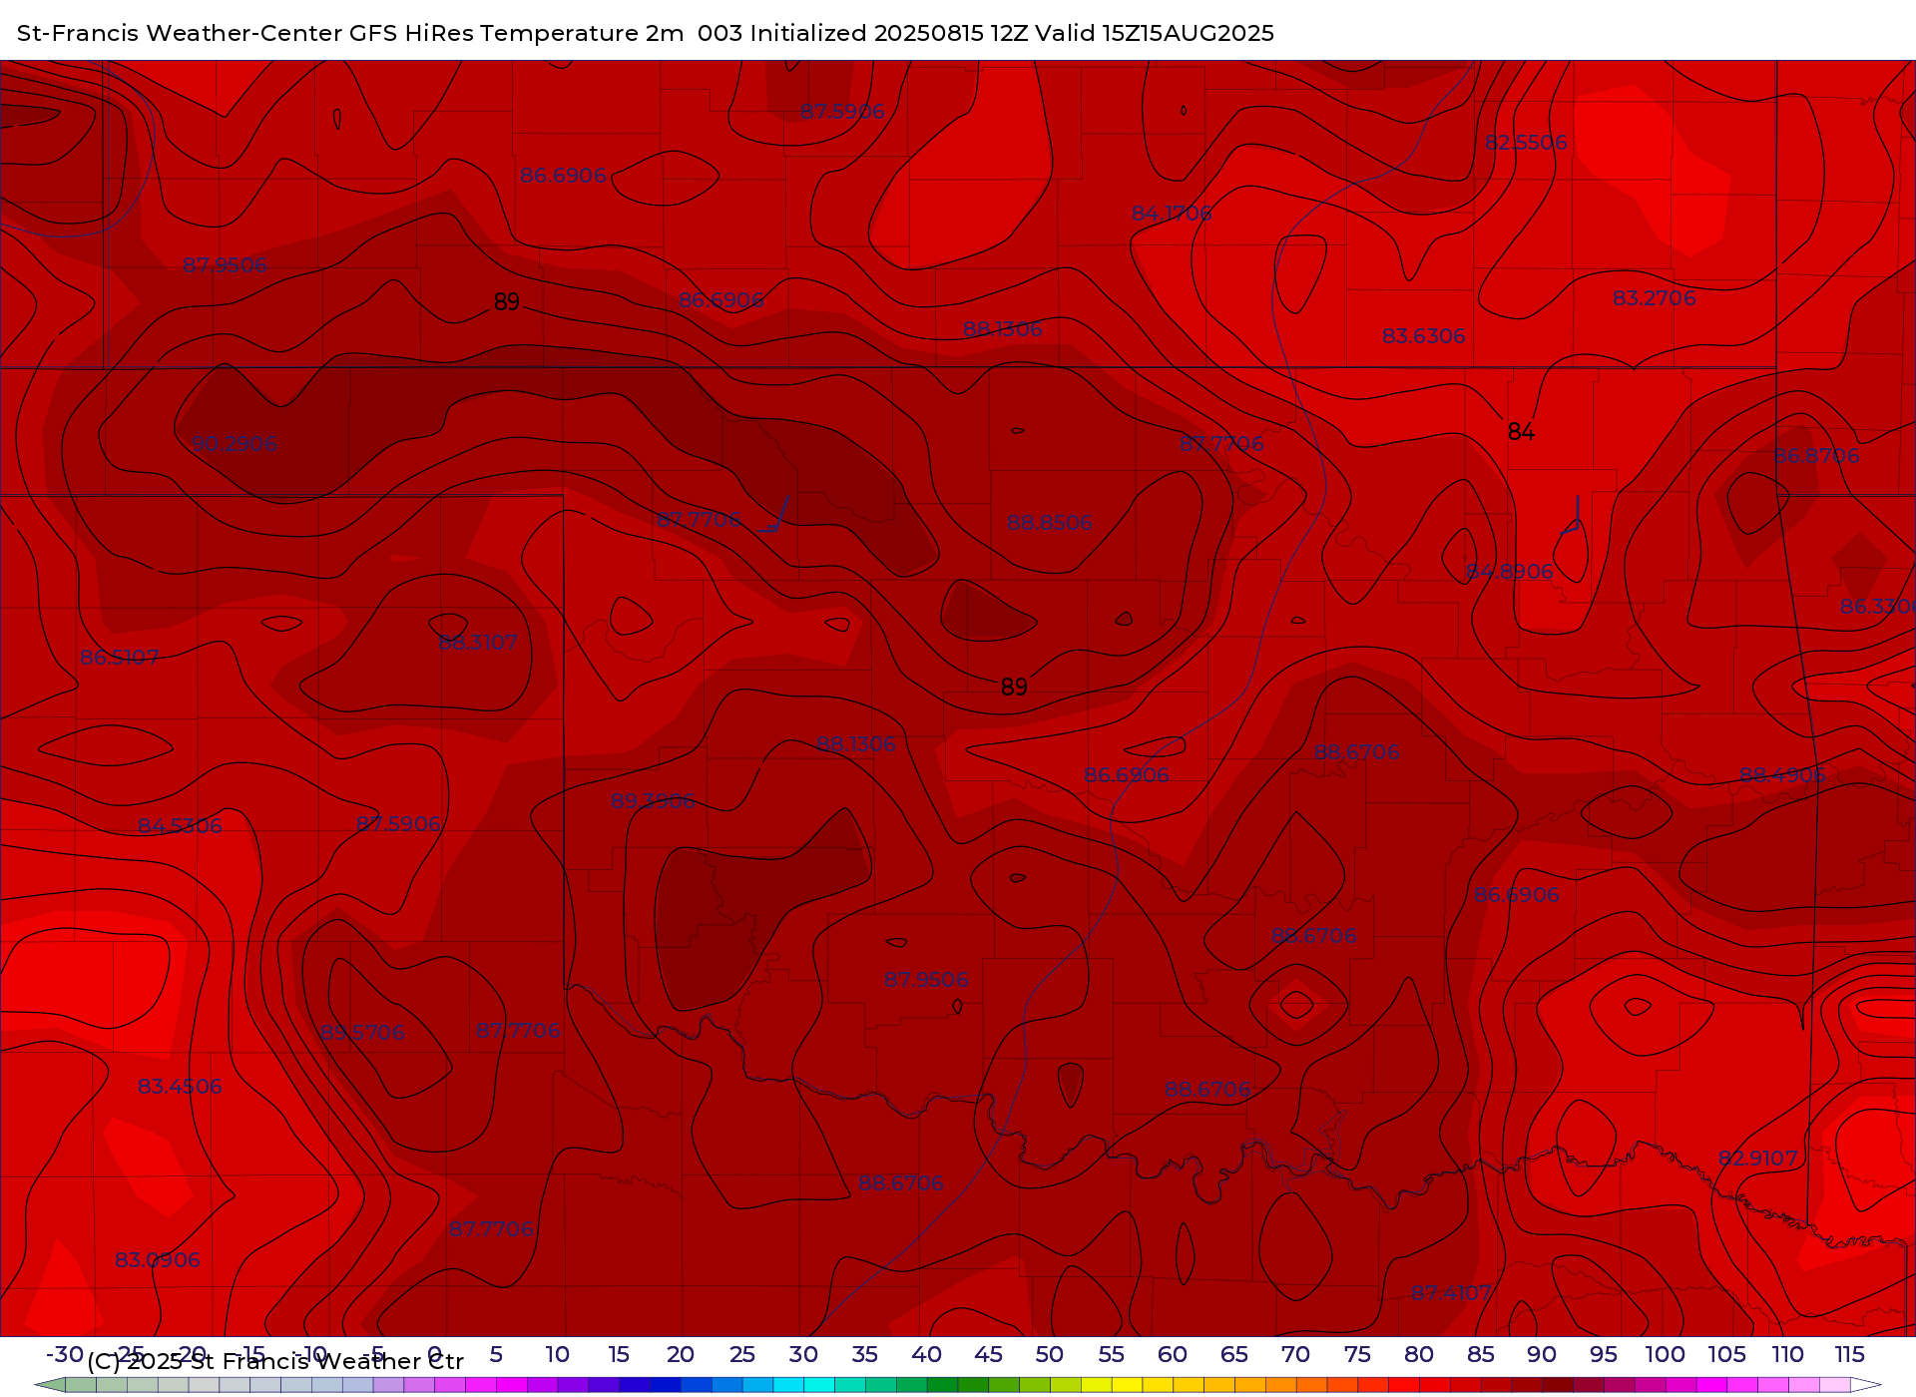Click the temperature value 83.2706
The image size is (1916, 1397).
[1654, 298]
